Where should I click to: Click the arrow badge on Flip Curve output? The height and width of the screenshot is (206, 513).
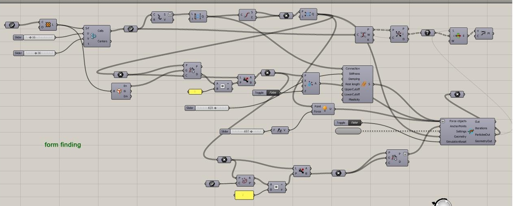coord(170,15)
